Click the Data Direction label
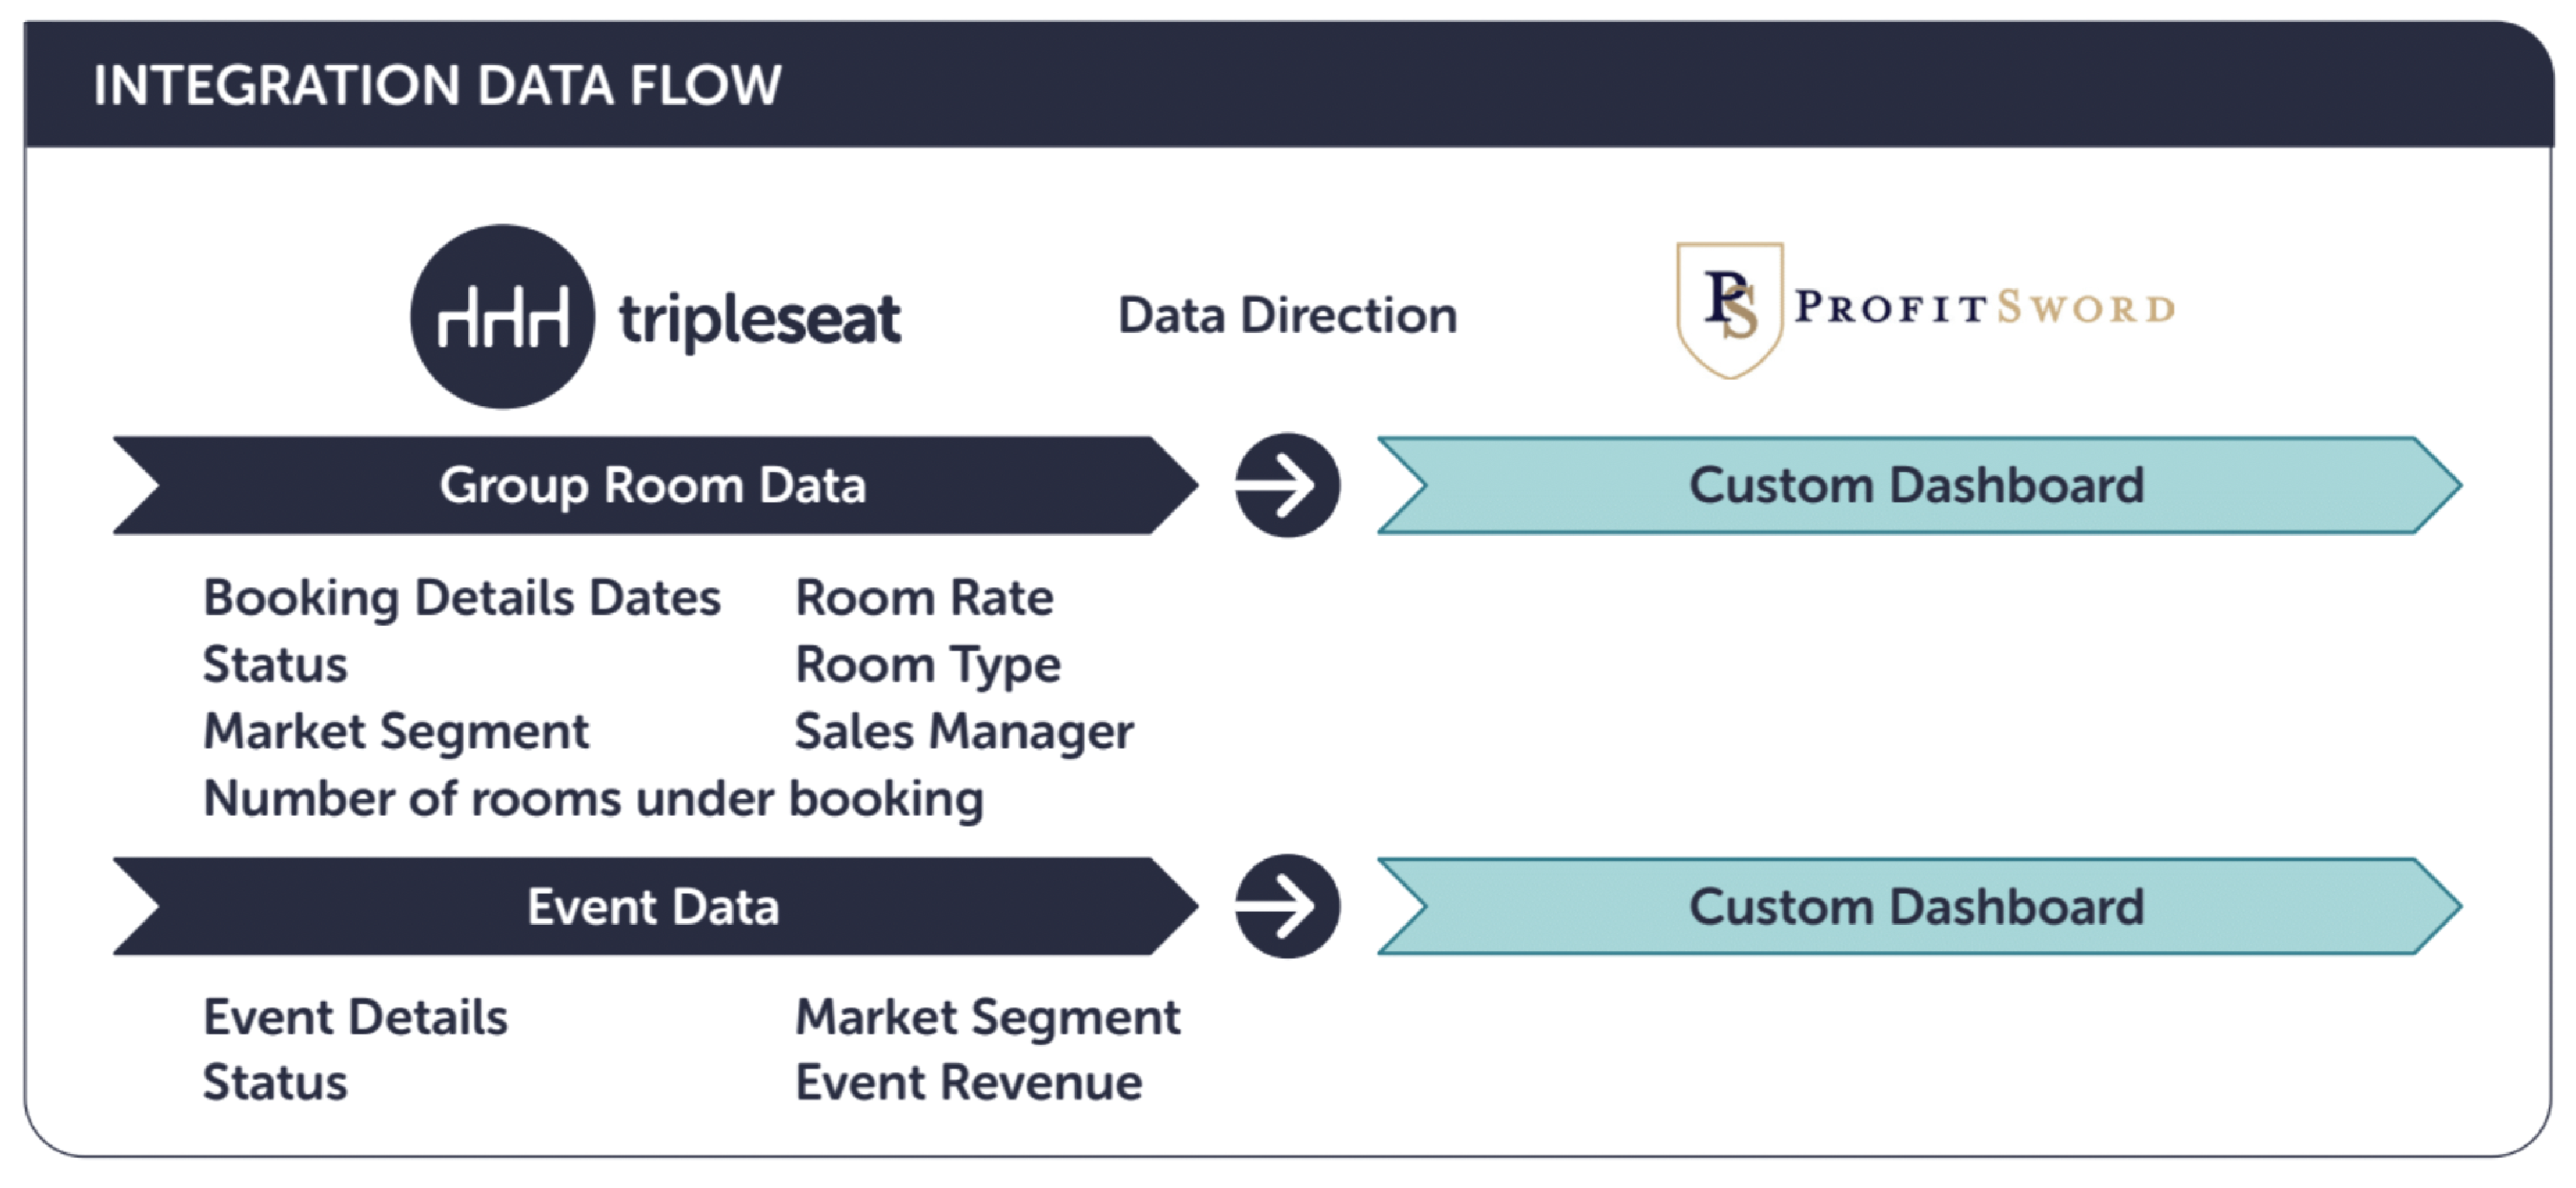Image resolution: width=2576 pixels, height=1188 pixels. pos(1288,316)
